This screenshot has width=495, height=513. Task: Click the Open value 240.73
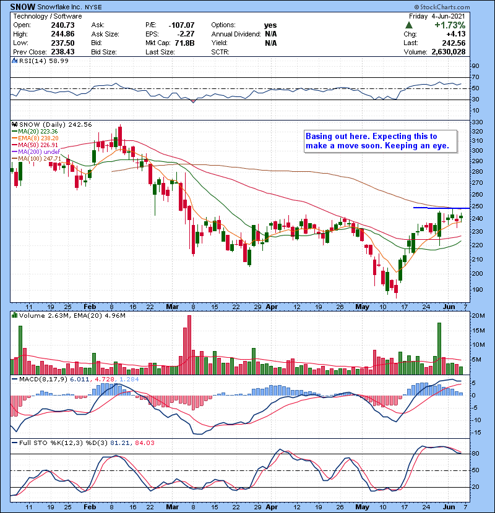point(62,25)
